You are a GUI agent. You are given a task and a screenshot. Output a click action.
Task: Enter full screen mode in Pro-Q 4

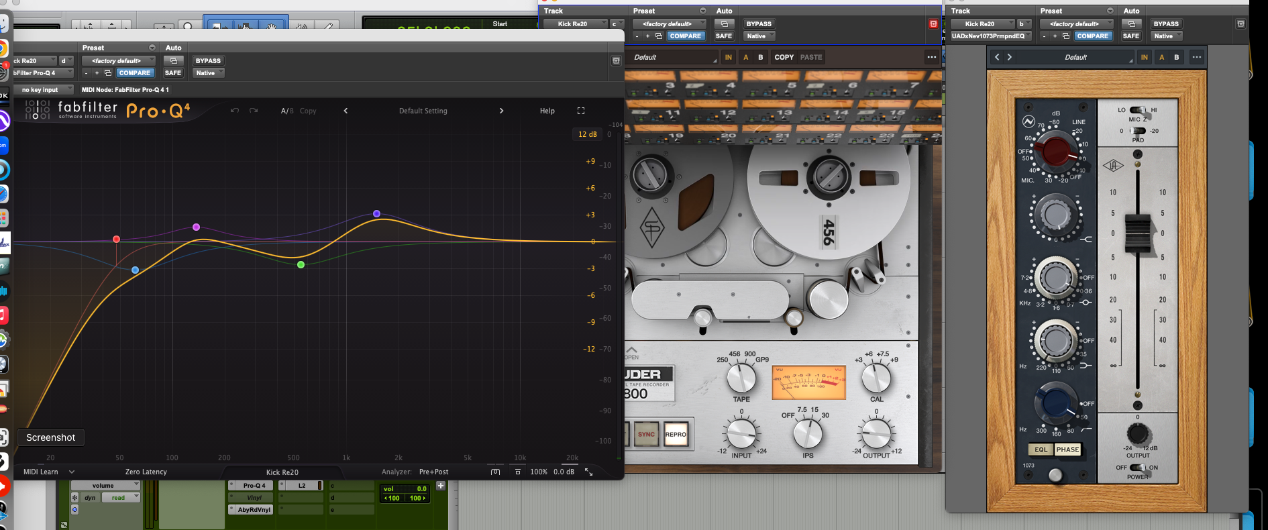(x=581, y=111)
